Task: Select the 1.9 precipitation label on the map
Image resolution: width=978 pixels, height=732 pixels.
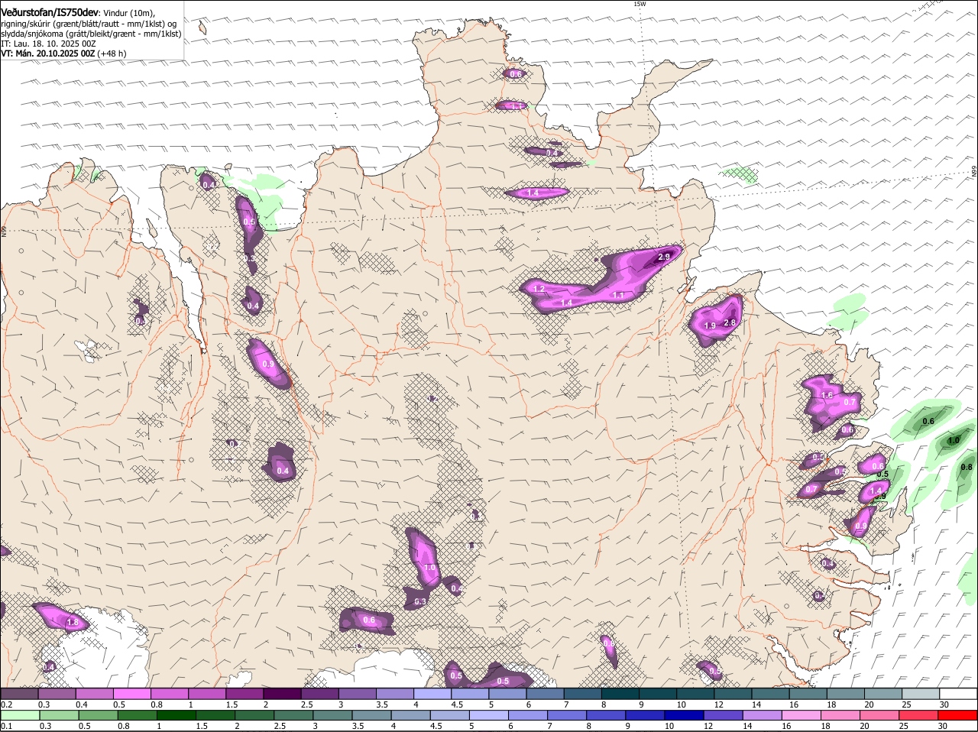Action: (x=709, y=326)
